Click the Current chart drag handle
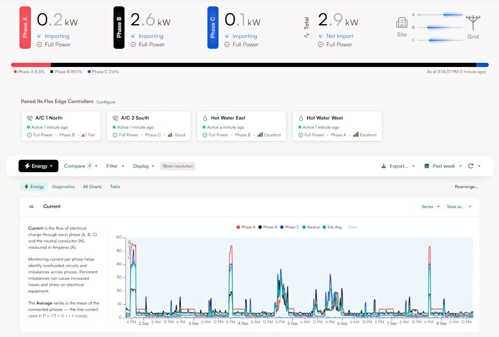The width and height of the screenshot is (499, 337). click(x=31, y=207)
